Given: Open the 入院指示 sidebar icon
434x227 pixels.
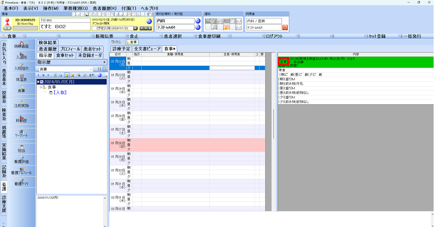Looking at the screenshot, I should click(21, 67).
